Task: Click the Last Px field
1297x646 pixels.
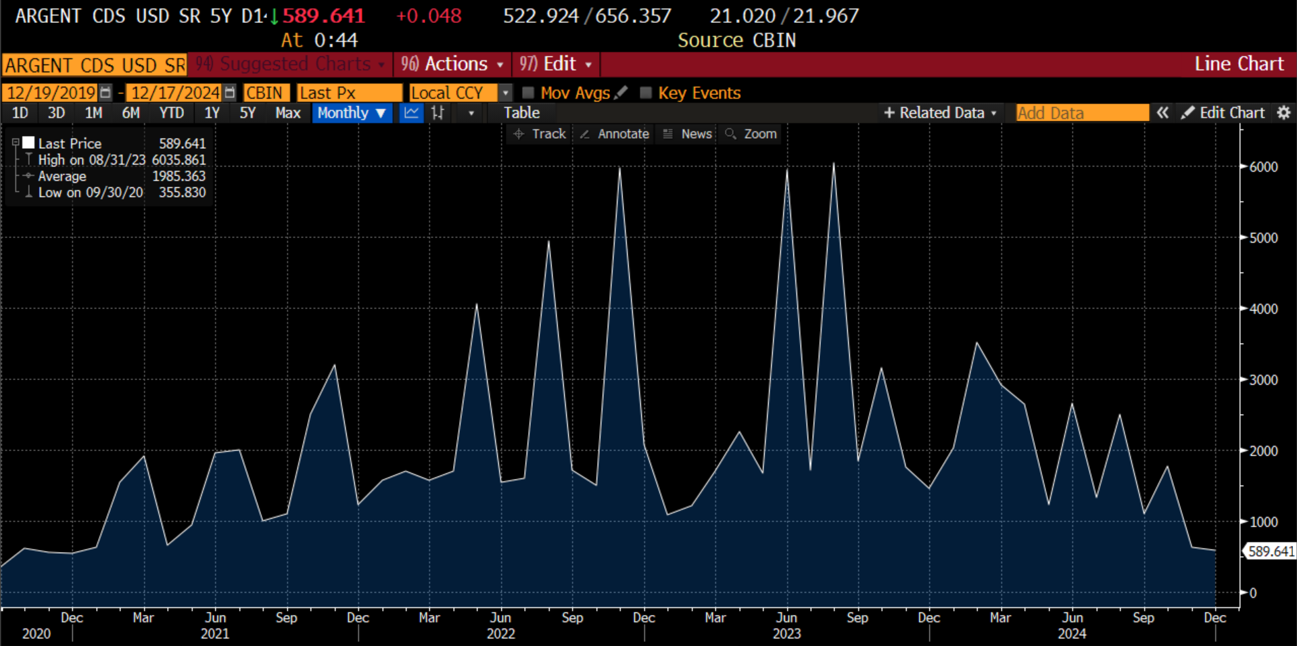Action: 350,93
